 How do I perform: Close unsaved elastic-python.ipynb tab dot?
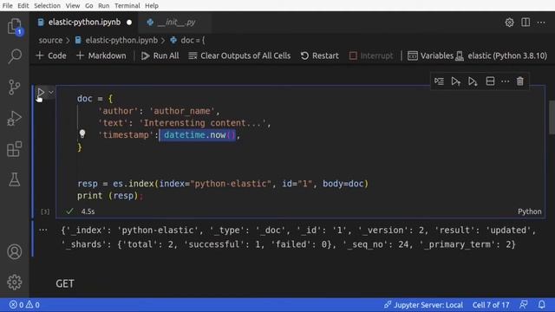(x=129, y=23)
